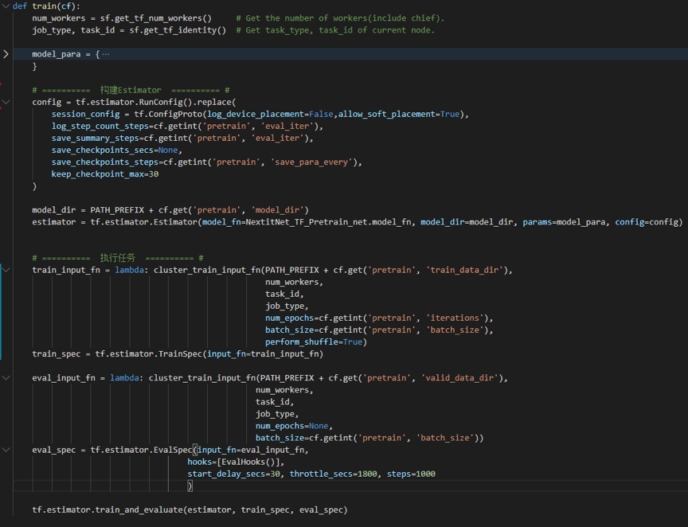Fold the train_input_fn lambda block

coord(6,270)
